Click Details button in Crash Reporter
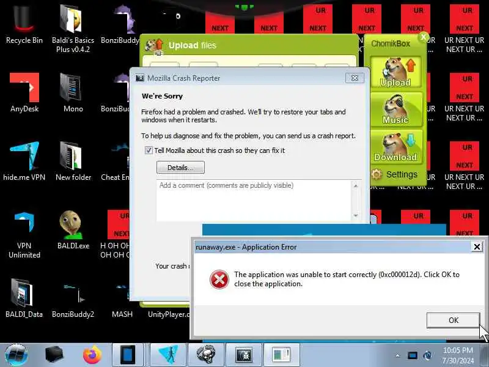Screen dimensions: 489x367 click(x=180, y=168)
